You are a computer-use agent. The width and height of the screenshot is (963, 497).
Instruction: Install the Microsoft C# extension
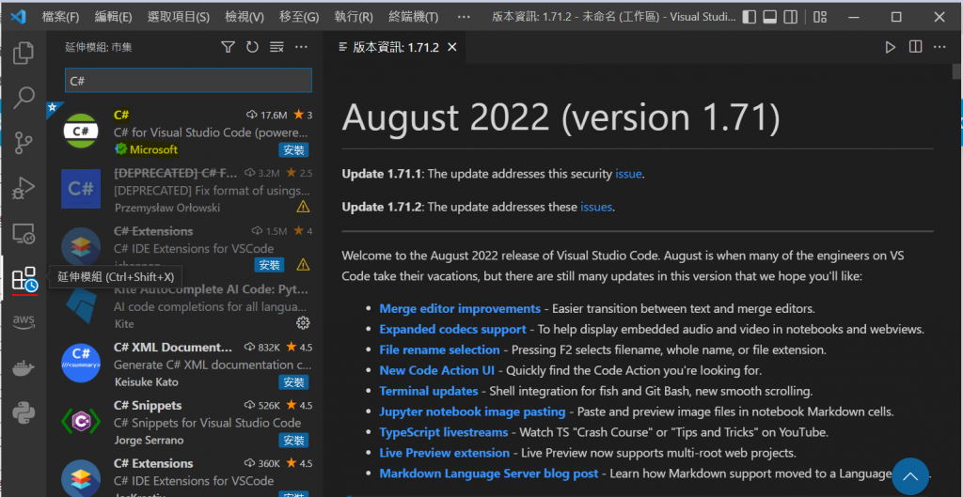pos(293,149)
